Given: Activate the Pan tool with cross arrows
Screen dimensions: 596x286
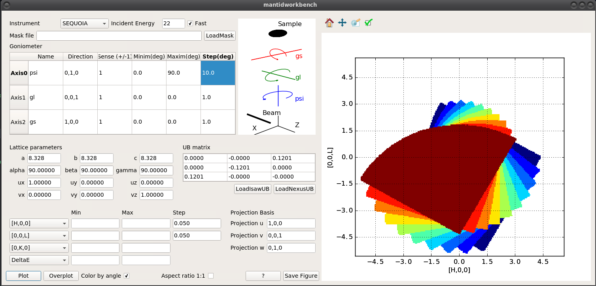Looking at the screenshot, I should click(342, 23).
